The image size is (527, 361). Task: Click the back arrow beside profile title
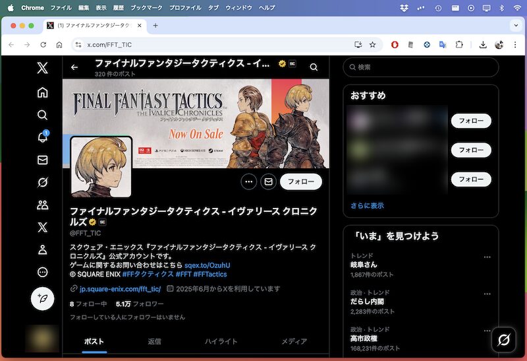(x=74, y=67)
